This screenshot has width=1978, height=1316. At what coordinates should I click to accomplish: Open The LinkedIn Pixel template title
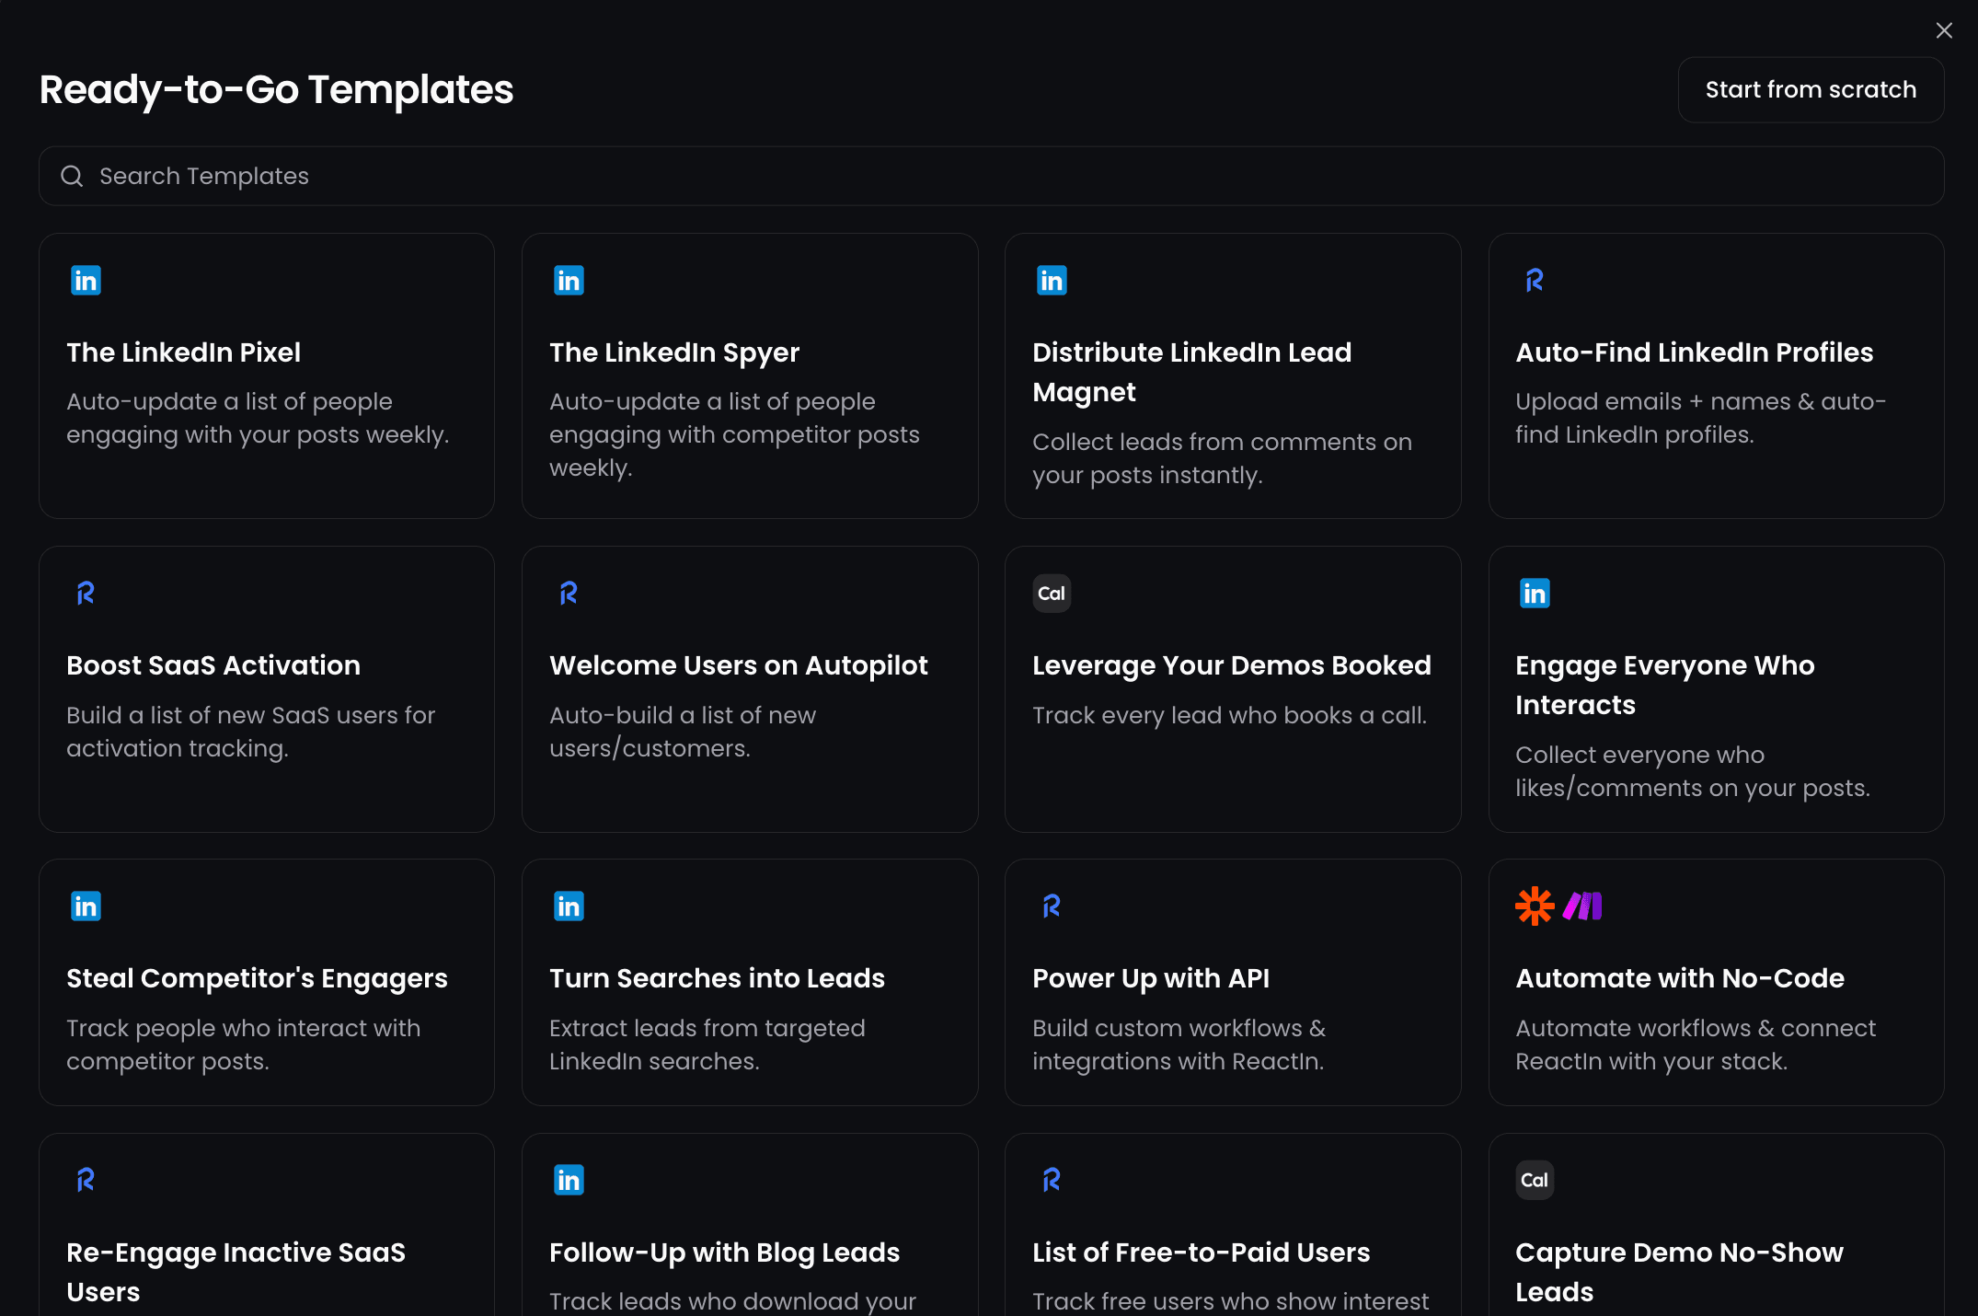(183, 352)
